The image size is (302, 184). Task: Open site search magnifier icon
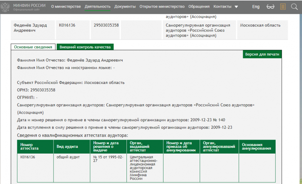(294, 7)
